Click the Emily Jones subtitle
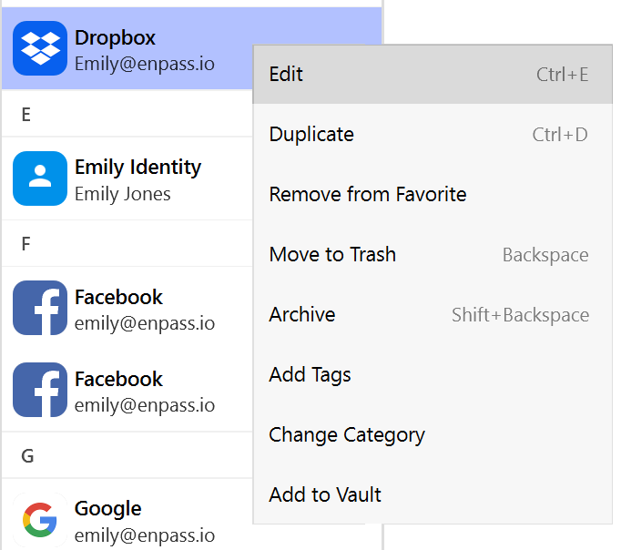The width and height of the screenshot is (621, 550). click(123, 194)
